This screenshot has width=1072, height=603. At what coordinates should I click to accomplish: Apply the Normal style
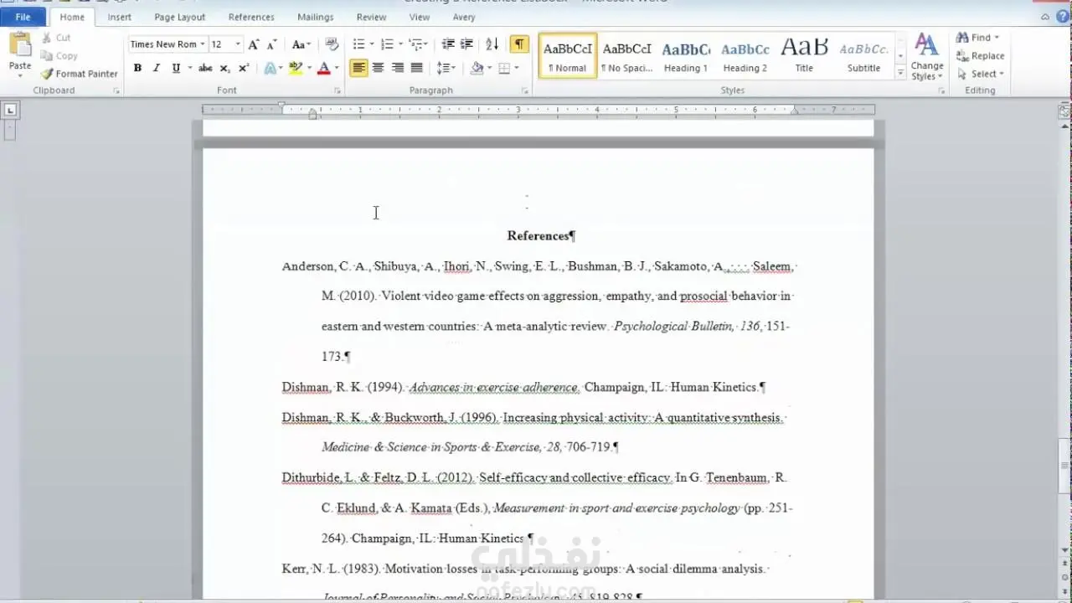tap(568, 56)
